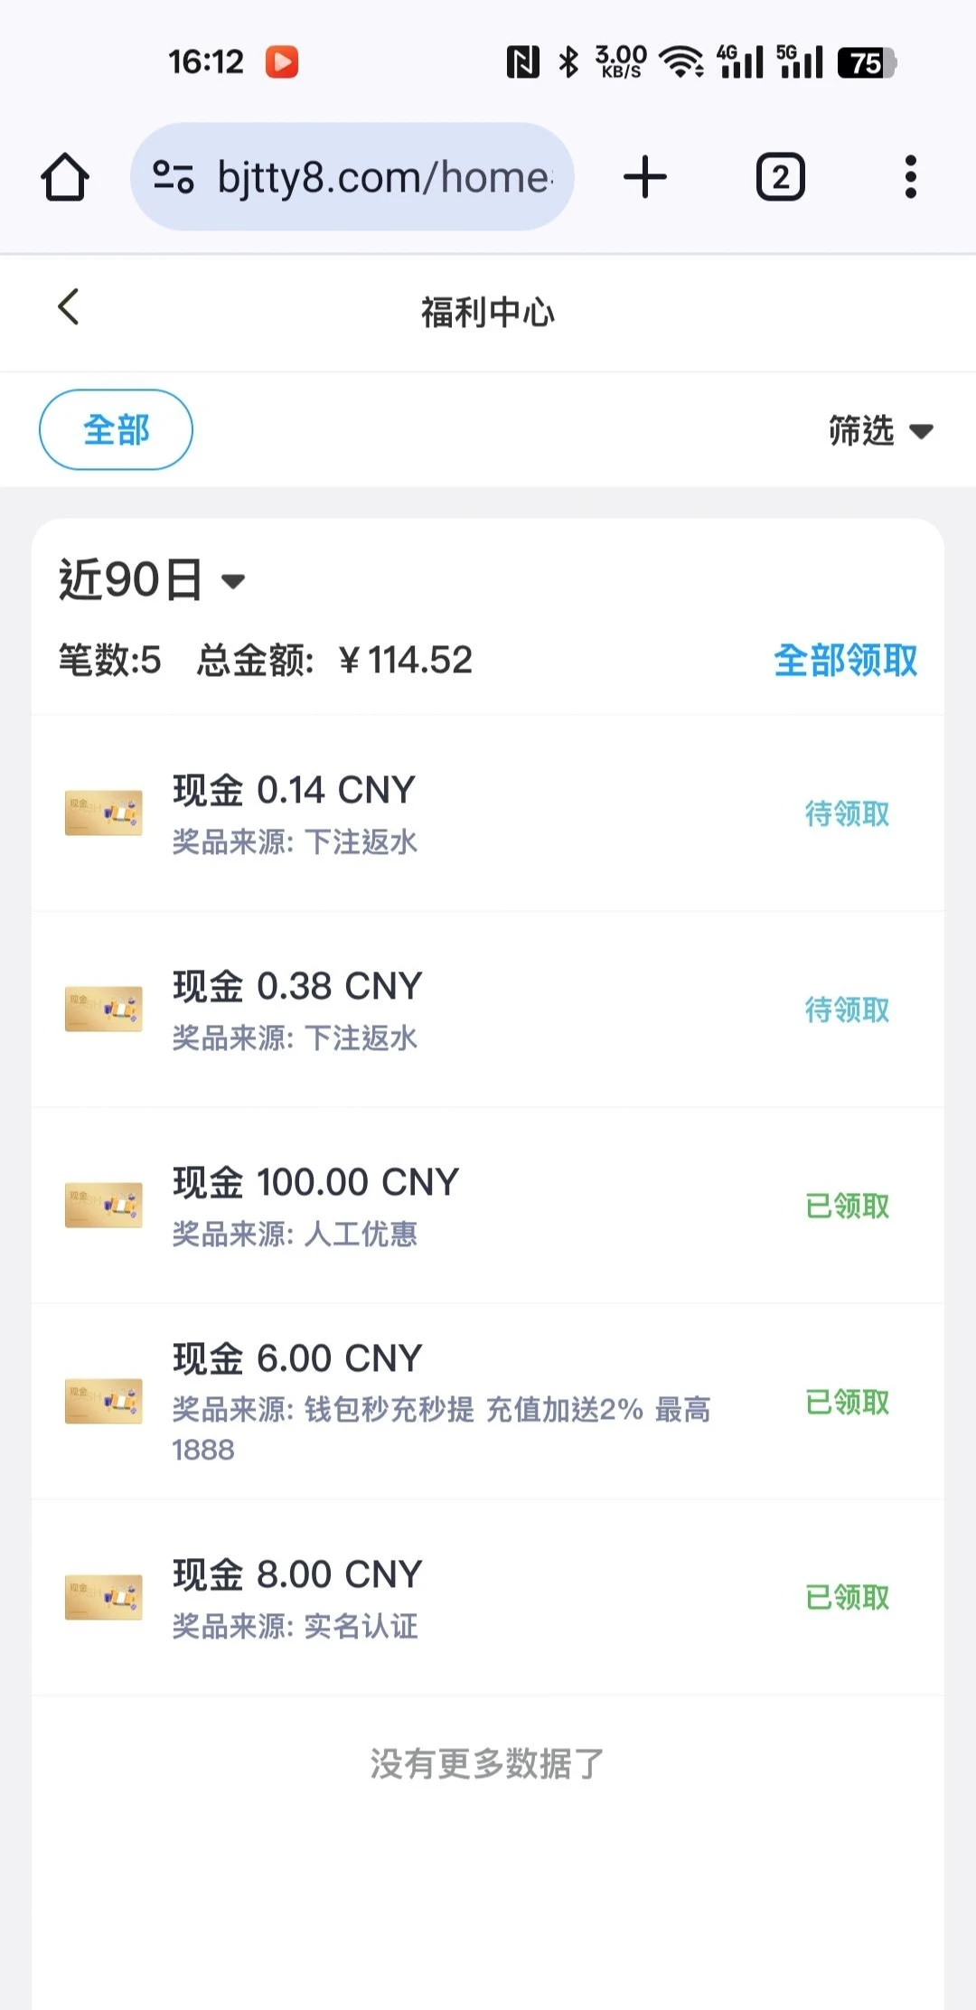Tap the gold card icon for 100.00 CNY
The width and height of the screenshot is (976, 2010).
point(103,1205)
